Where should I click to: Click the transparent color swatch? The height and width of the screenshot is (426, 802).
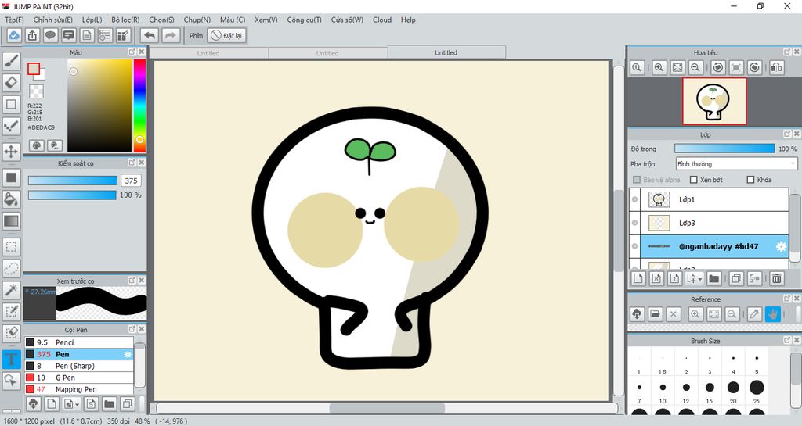(x=36, y=91)
